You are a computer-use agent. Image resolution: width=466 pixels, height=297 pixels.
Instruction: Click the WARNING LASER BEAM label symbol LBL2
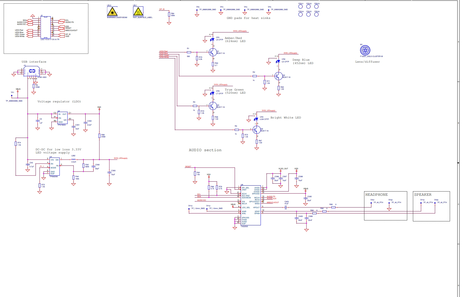click(x=112, y=12)
